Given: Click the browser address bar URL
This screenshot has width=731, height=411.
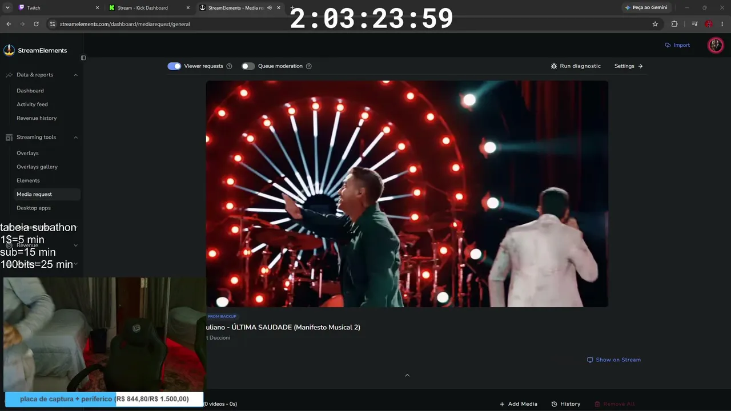Looking at the screenshot, I should pyautogui.click(x=125, y=24).
